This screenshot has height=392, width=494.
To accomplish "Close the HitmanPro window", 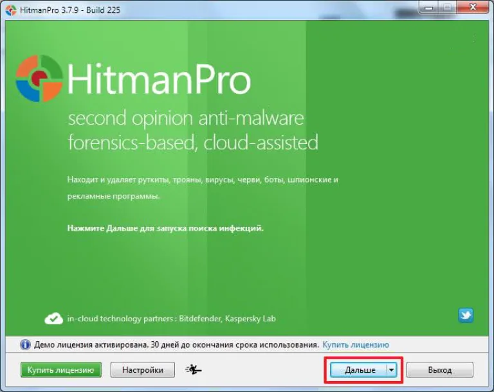I will pyautogui.click(x=473, y=7).
